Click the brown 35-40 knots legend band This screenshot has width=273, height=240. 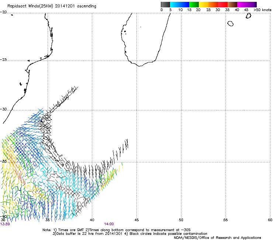(x=232, y=4)
